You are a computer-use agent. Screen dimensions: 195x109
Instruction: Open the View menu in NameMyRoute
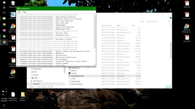pos(24,12)
